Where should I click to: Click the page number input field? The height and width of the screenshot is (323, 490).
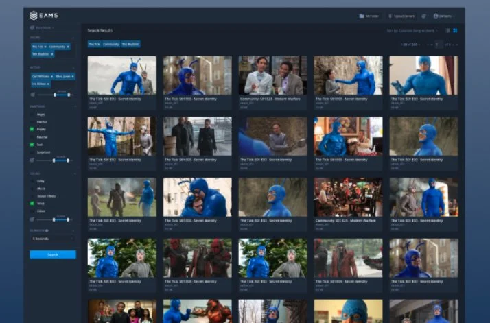click(x=439, y=45)
